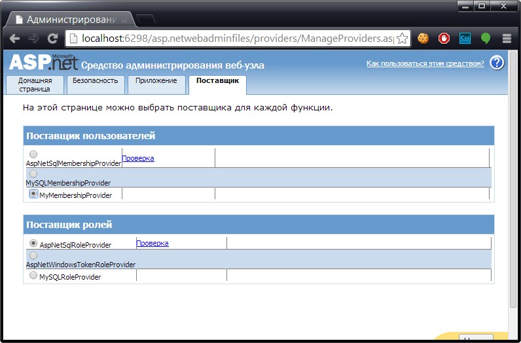Close the Администрирование browser tab
The image size is (521, 343).
[124, 20]
